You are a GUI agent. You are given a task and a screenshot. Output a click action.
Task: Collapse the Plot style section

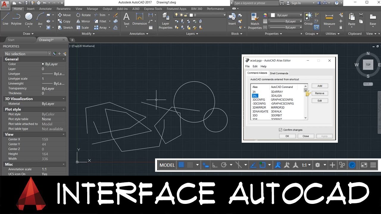pos(63,109)
